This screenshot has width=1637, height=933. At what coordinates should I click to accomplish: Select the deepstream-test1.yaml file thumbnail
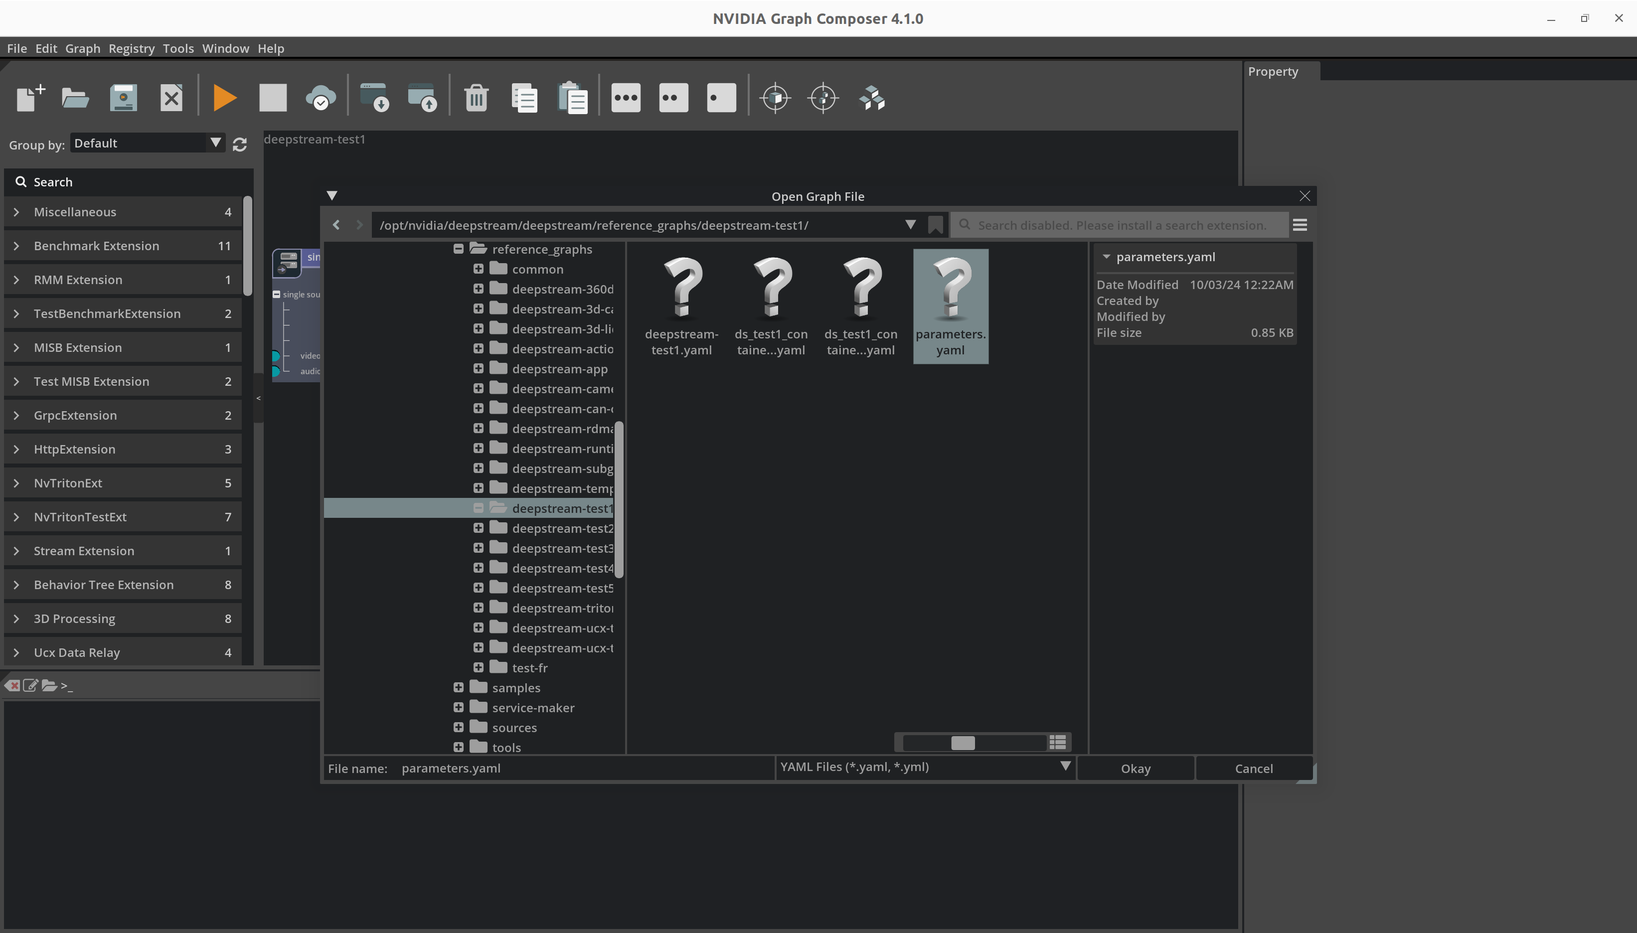click(x=682, y=307)
